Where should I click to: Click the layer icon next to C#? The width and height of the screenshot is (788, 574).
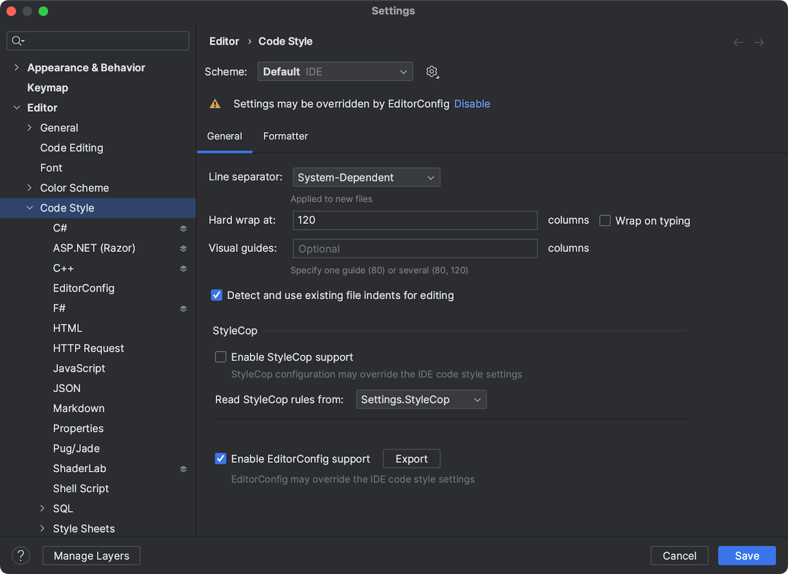pyautogui.click(x=183, y=228)
